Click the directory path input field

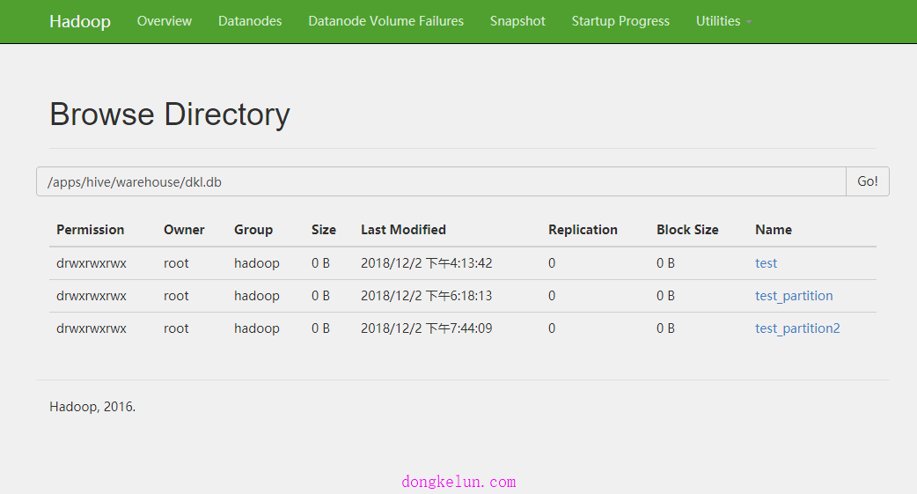coord(441,181)
